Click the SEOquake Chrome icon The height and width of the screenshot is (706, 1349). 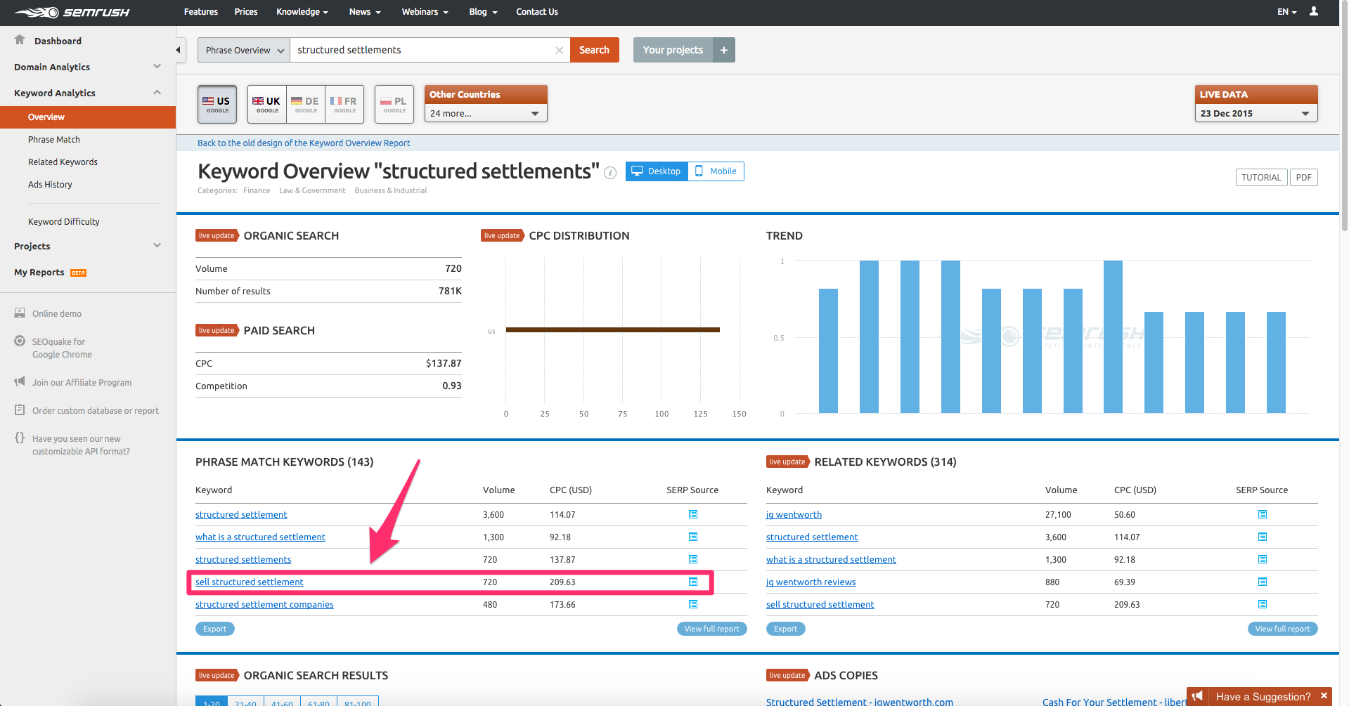click(x=20, y=341)
